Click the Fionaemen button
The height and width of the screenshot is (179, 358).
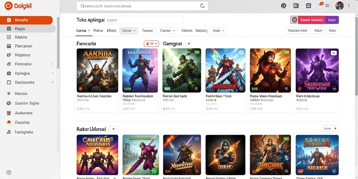298,31
